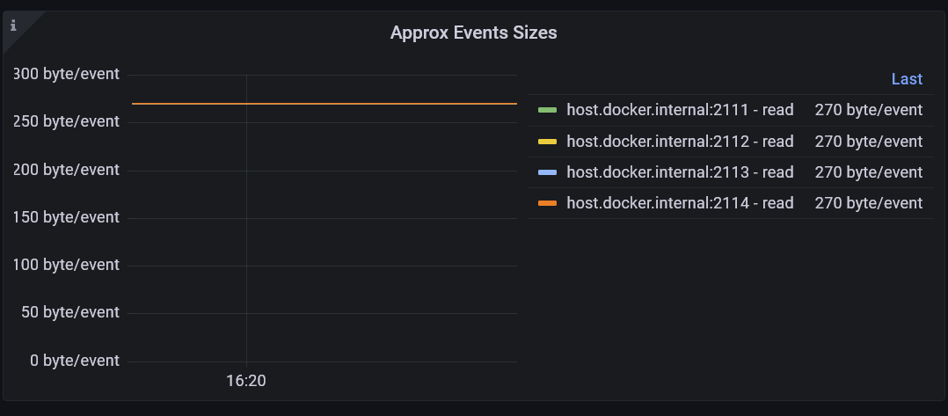Viewport: 948px width, 416px height.
Task: Toggle the host.docker.internal:2112 - read series label
Action: click(680, 142)
